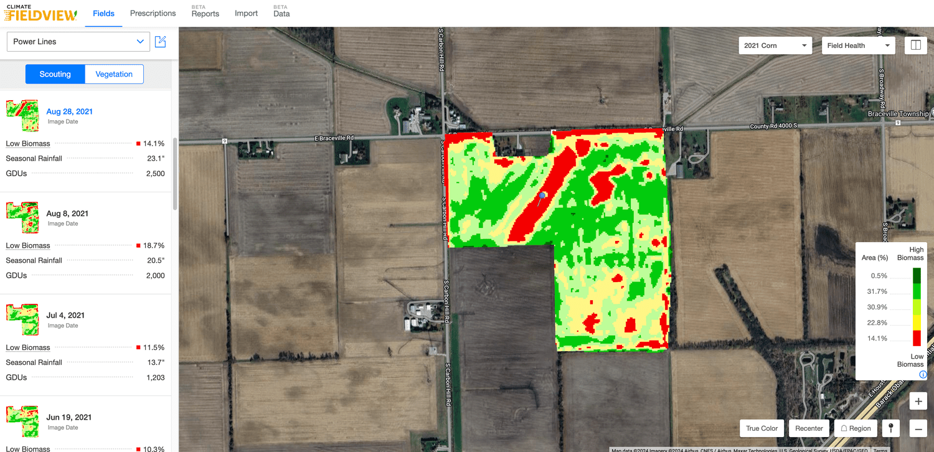Click the 2,500 GDUs value
This screenshot has width=934, height=452.
click(x=155, y=174)
